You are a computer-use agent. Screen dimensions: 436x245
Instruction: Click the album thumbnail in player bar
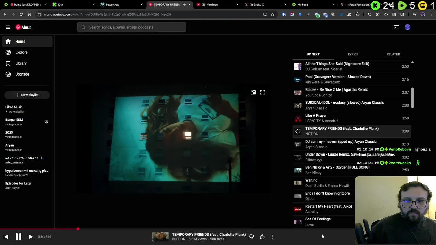click(160, 237)
